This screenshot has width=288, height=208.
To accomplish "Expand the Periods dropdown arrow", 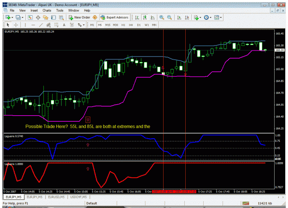I will coord(211,17).
